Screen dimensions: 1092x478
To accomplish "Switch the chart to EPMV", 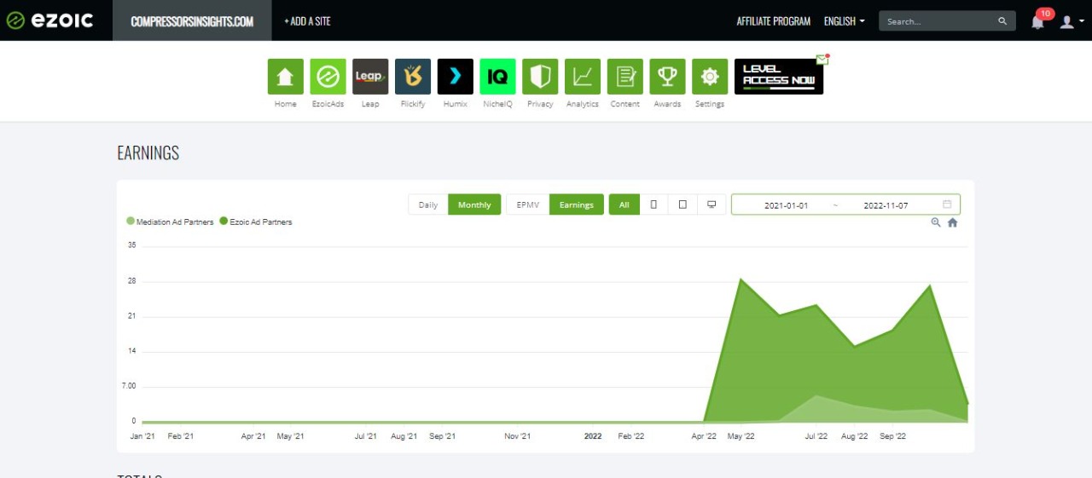I will [528, 204].
